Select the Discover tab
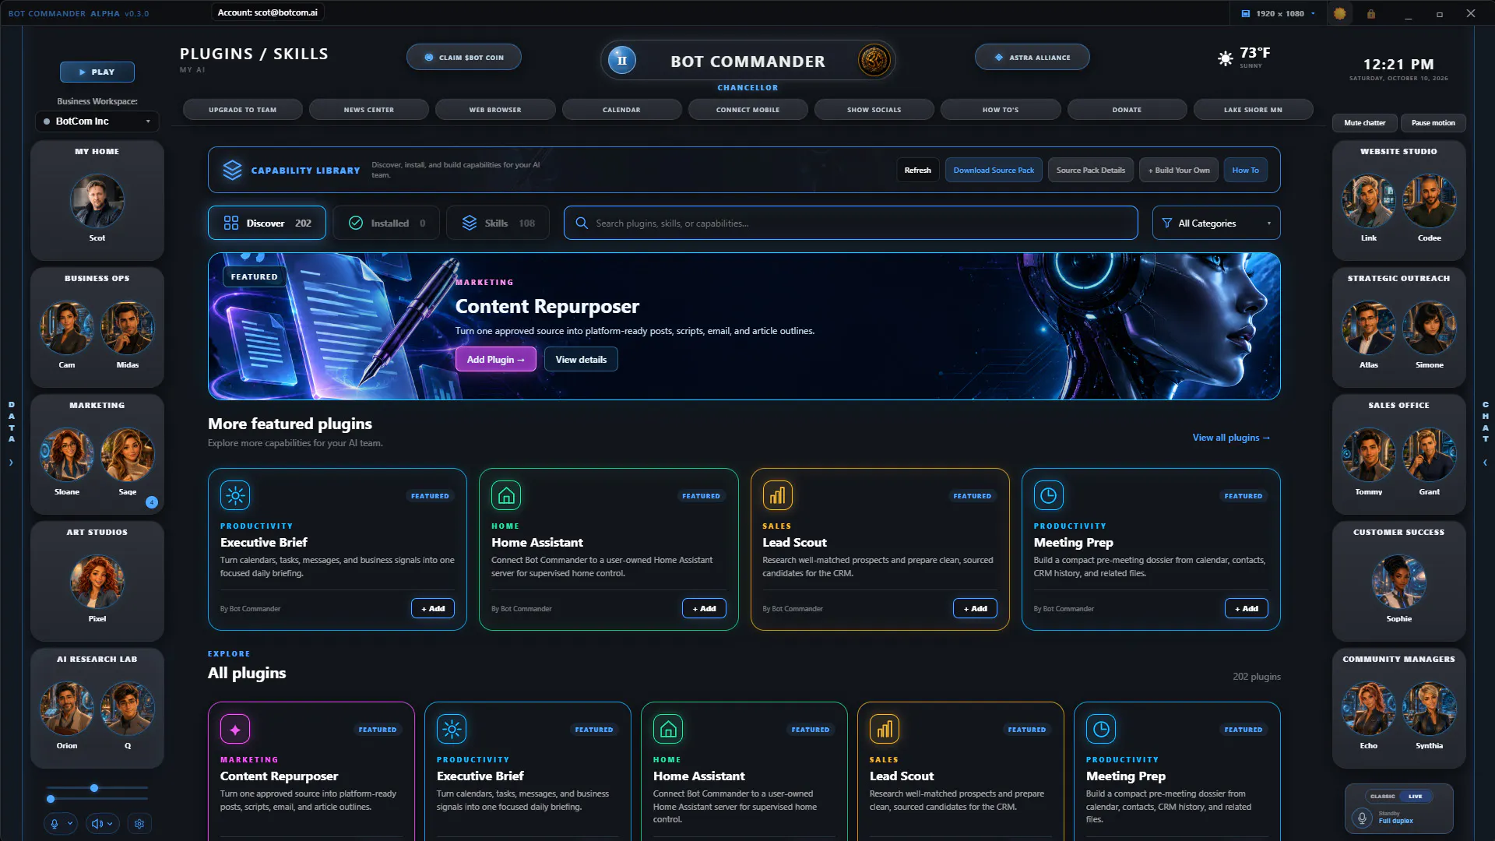Image resolution: width=1495 pixels, height=841 pixels. 267,223
